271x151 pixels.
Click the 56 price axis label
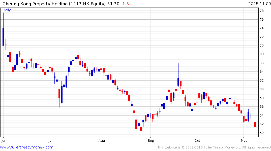(261, 107)
